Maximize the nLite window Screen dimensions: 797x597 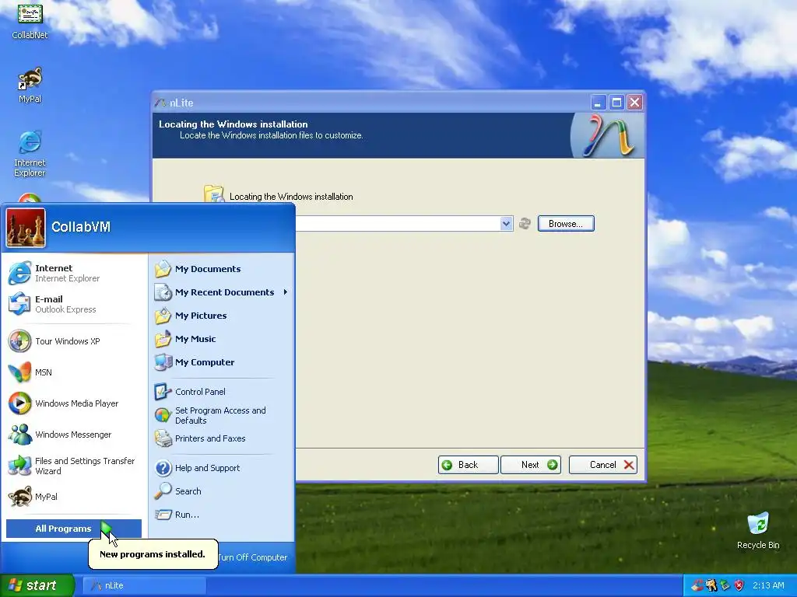616,103
